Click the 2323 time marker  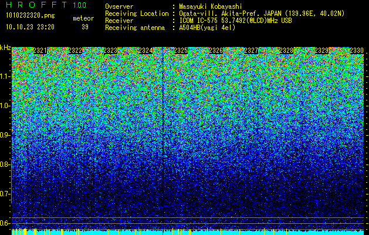110,51
